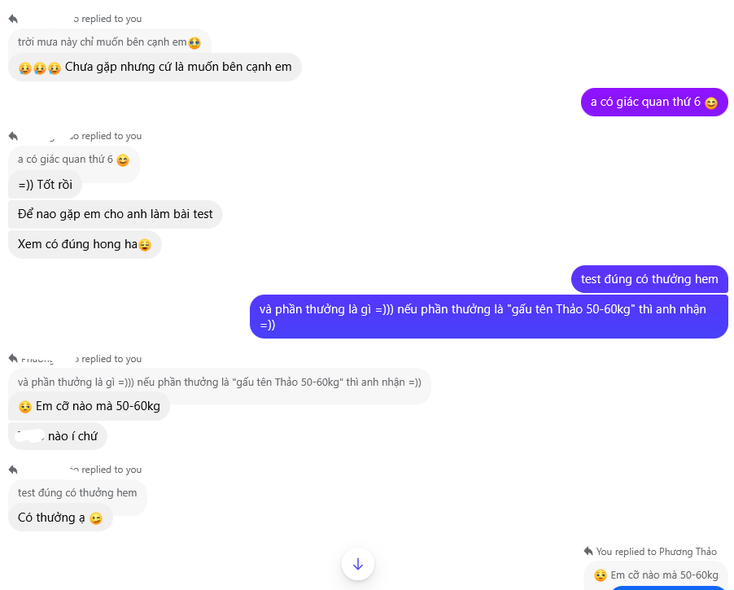Click the scroll-to-latest down arrow button

pos(358,563)
